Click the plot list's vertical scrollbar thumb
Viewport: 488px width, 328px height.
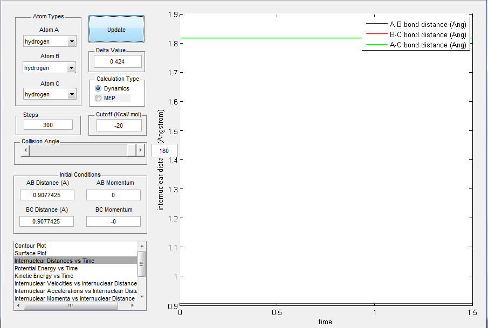pos(142,264)
